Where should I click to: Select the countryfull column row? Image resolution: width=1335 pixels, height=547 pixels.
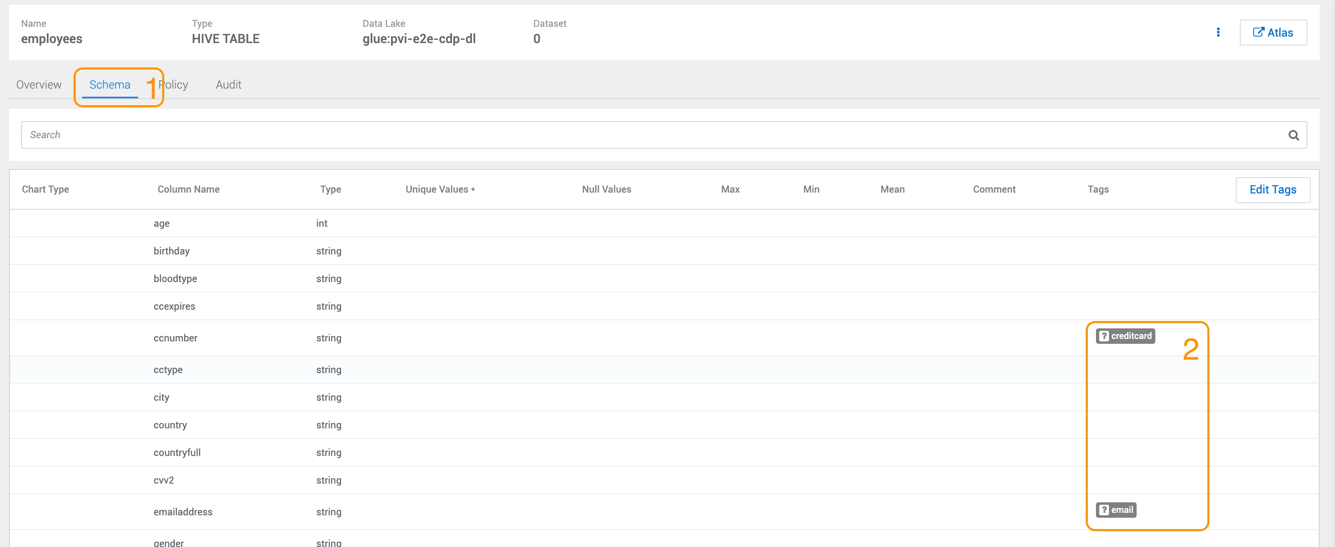tap(664, 453)
